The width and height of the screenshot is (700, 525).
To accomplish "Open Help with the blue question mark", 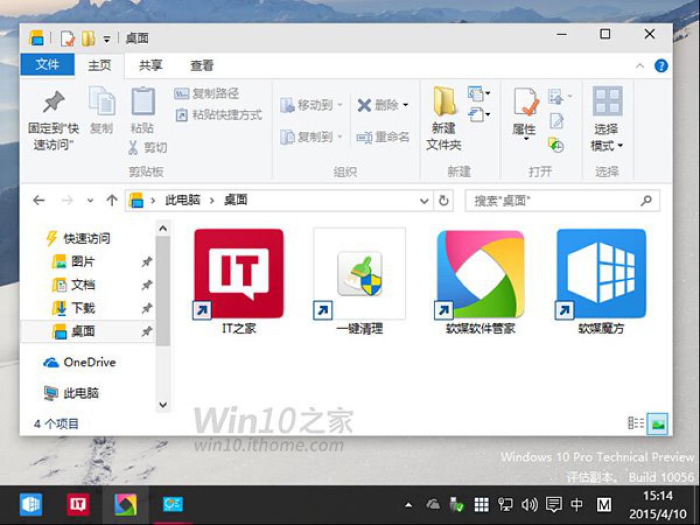I will click(x=661, y=66).
